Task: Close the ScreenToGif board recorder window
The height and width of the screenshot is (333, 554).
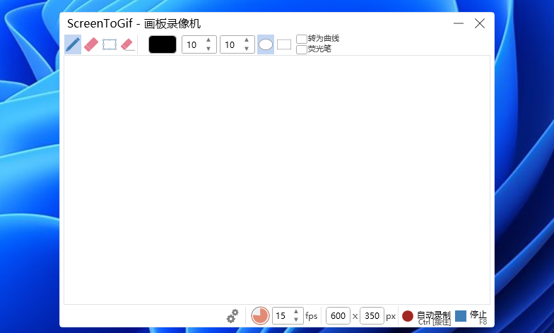Action: (480, 23)
